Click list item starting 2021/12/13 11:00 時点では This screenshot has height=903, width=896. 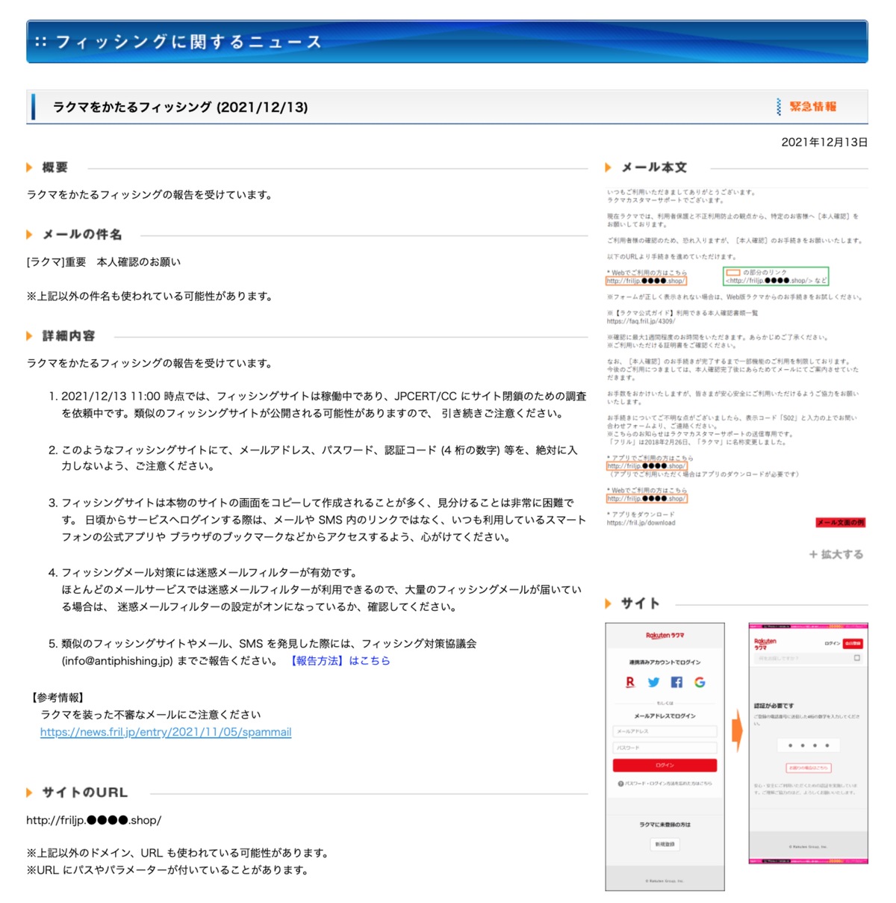click(x=323, y=405)
